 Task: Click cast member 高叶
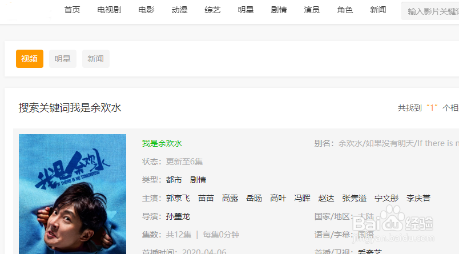278,198
